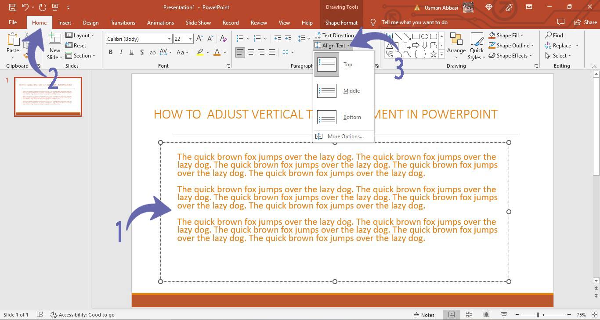Choose Middle in Align Text menu
Viewport: 600px width, 320px height.
click(x=343, y=91)
